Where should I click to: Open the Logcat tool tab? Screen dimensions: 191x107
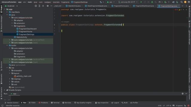[x=115, y=103]
